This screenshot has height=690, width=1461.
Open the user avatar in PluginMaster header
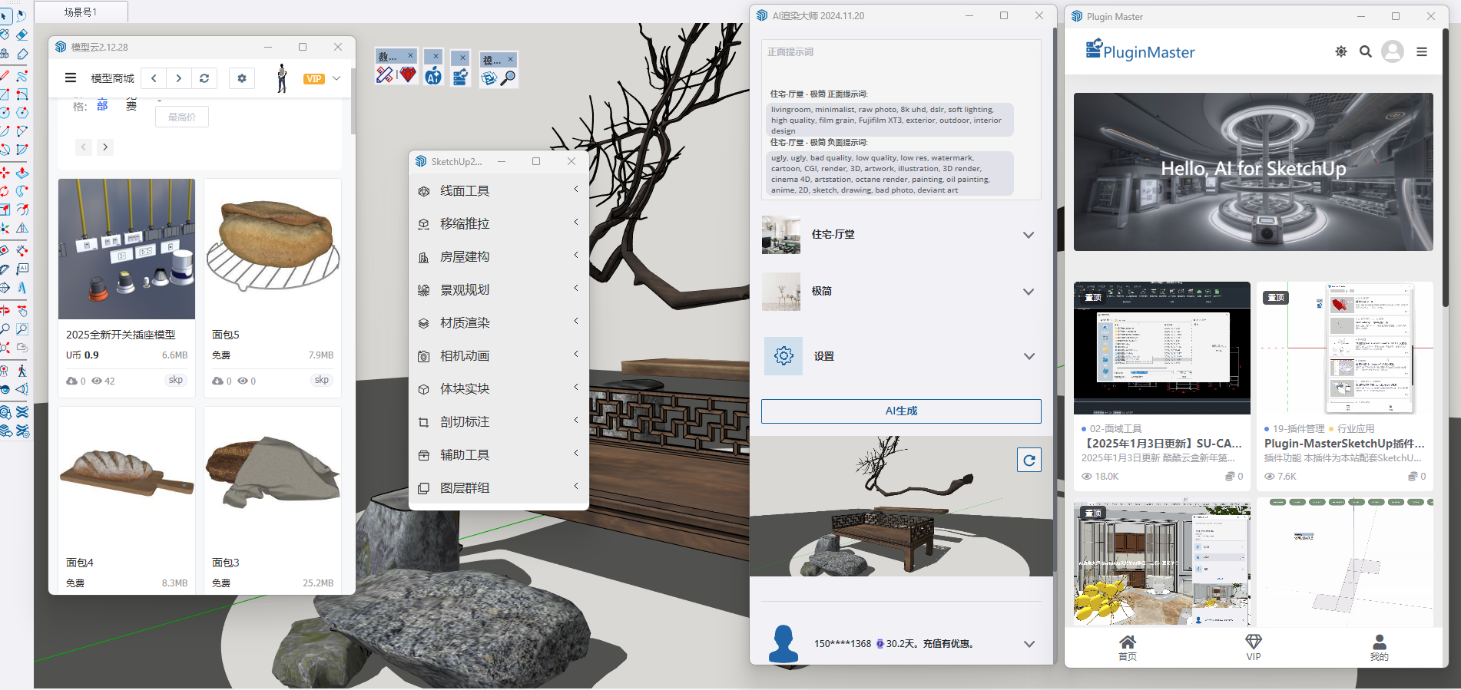(x=1392, y=51)
